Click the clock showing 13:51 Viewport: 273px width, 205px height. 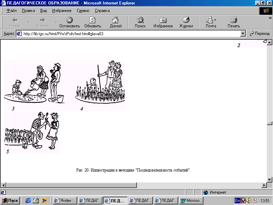pos(265,201)
